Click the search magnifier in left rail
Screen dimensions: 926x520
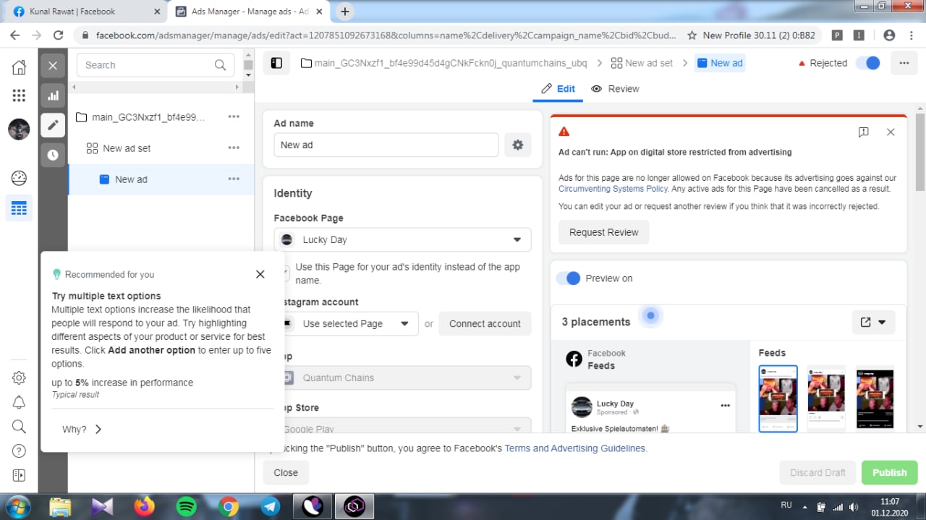coord(19,426)
